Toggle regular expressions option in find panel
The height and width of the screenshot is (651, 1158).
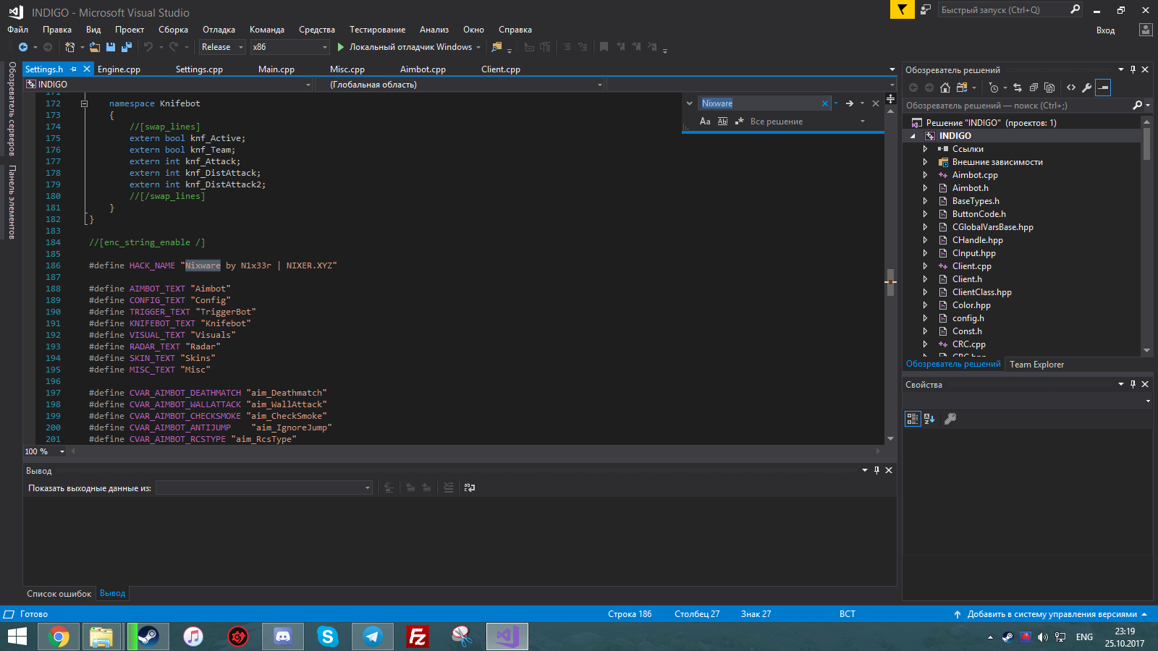739,122
